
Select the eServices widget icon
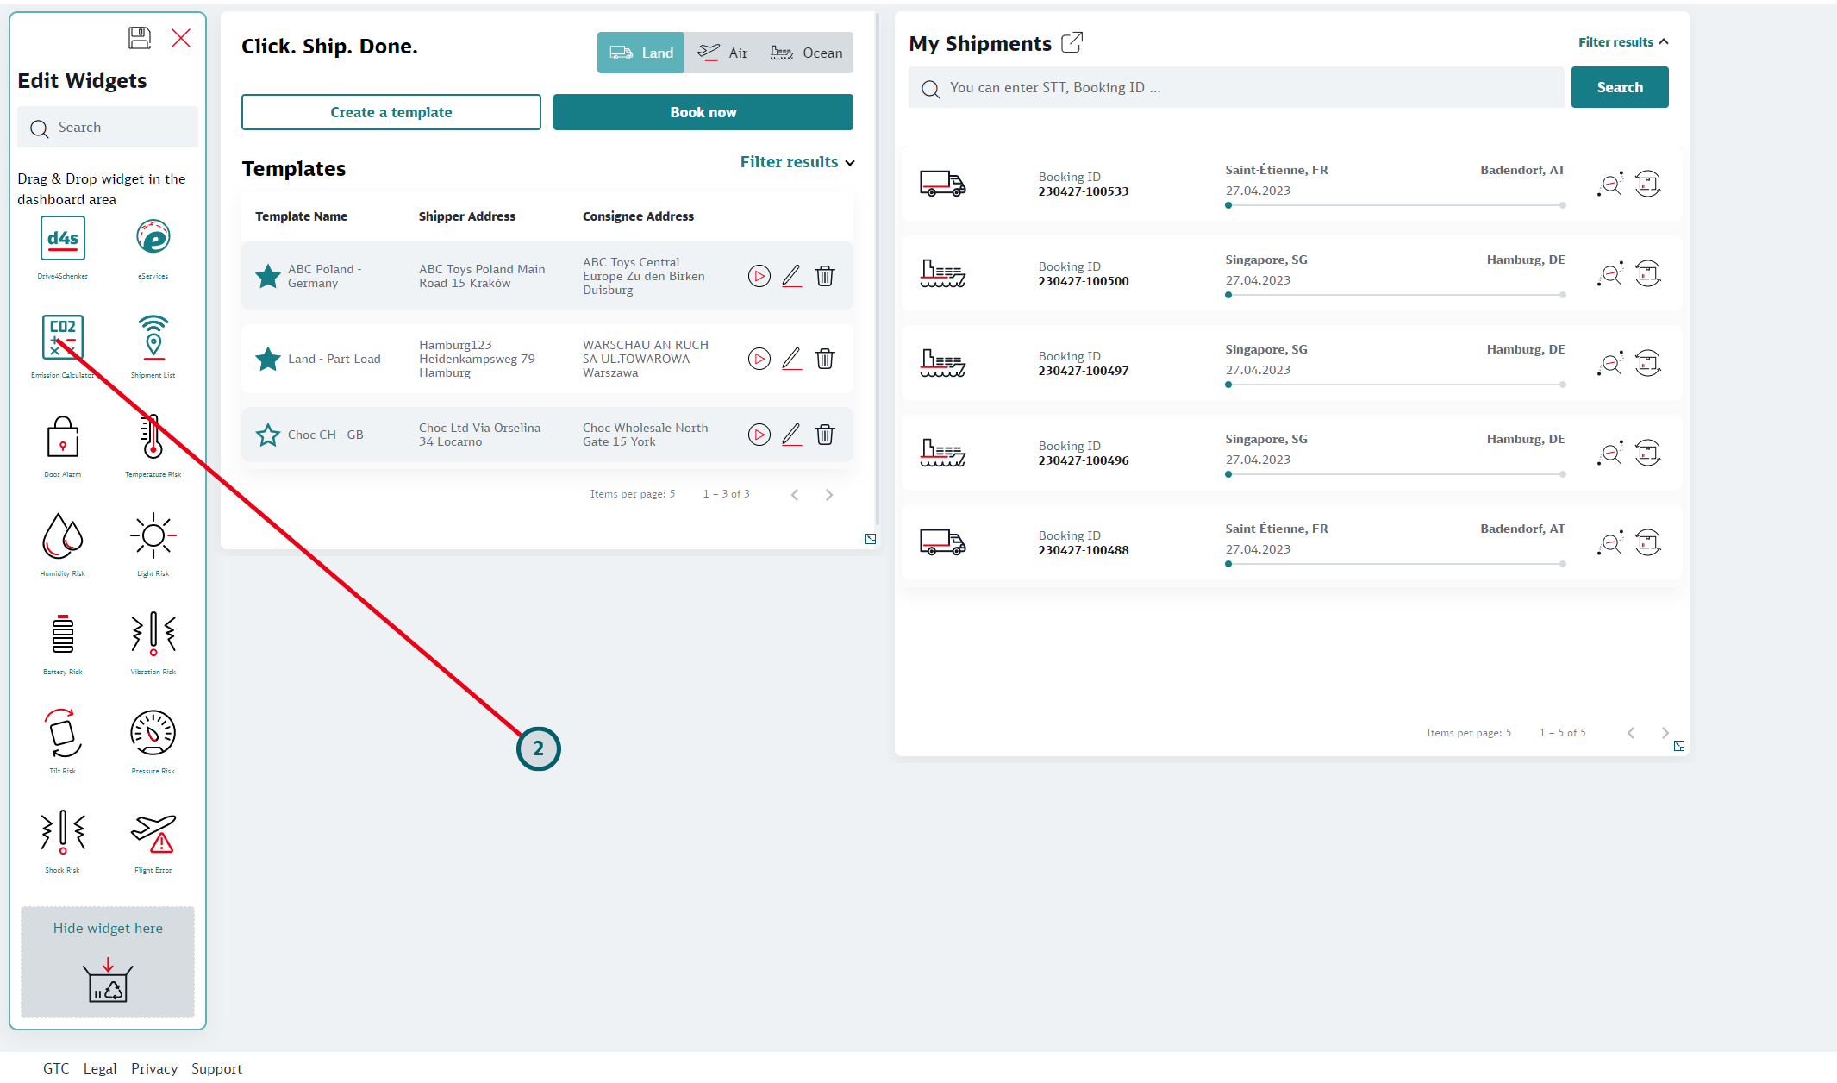[x=153, y=237]
